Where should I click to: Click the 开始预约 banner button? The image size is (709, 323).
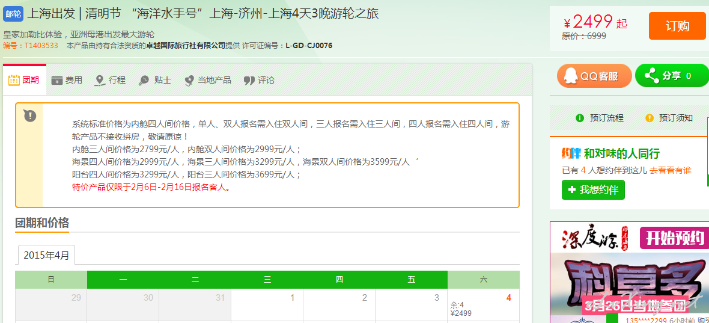[674, 238]
